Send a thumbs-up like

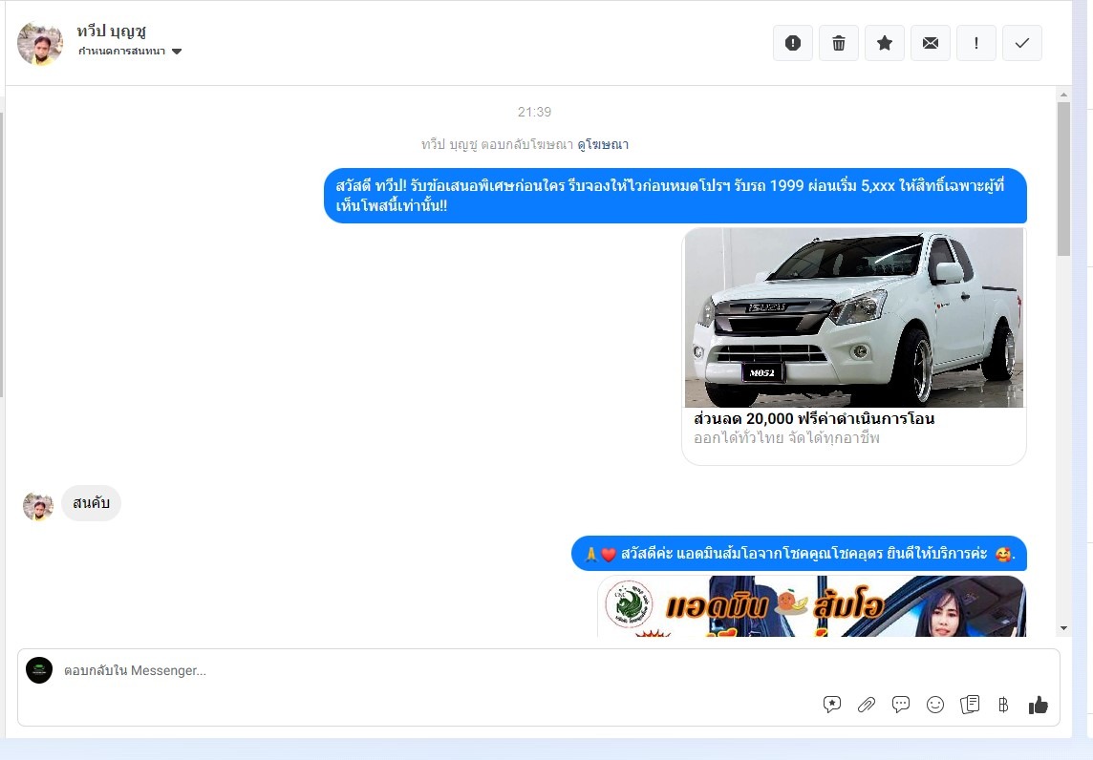click(x=1038, y=705)
